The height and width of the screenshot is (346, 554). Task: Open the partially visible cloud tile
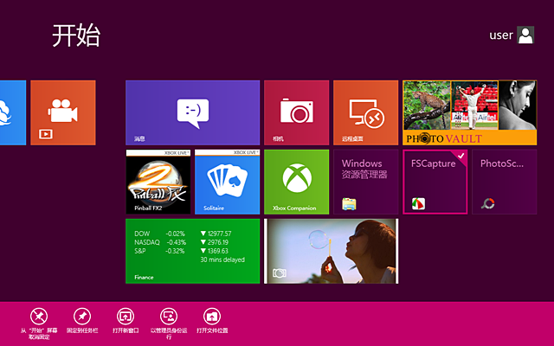click(x=13, y=112)
